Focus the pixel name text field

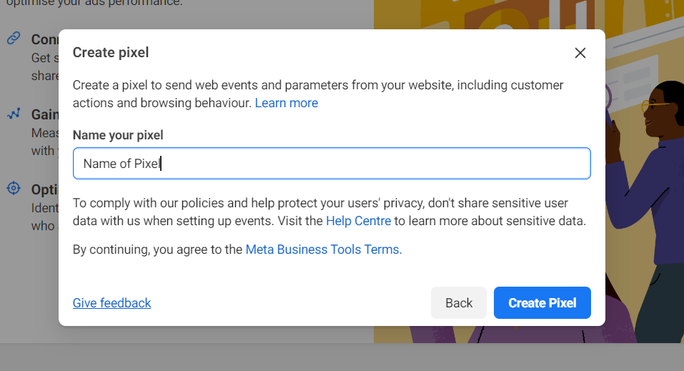point(332,163)
